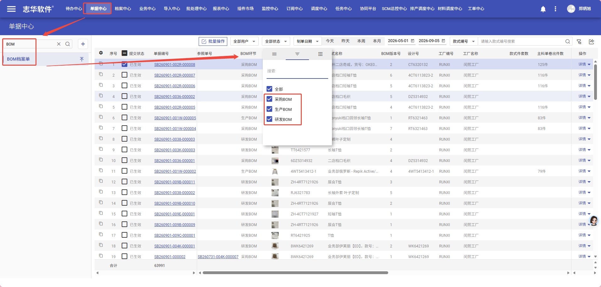This screenshot has height=287, width=601.
Task: Open the 制单日期 dropdown
Action: tap(307, 41)
